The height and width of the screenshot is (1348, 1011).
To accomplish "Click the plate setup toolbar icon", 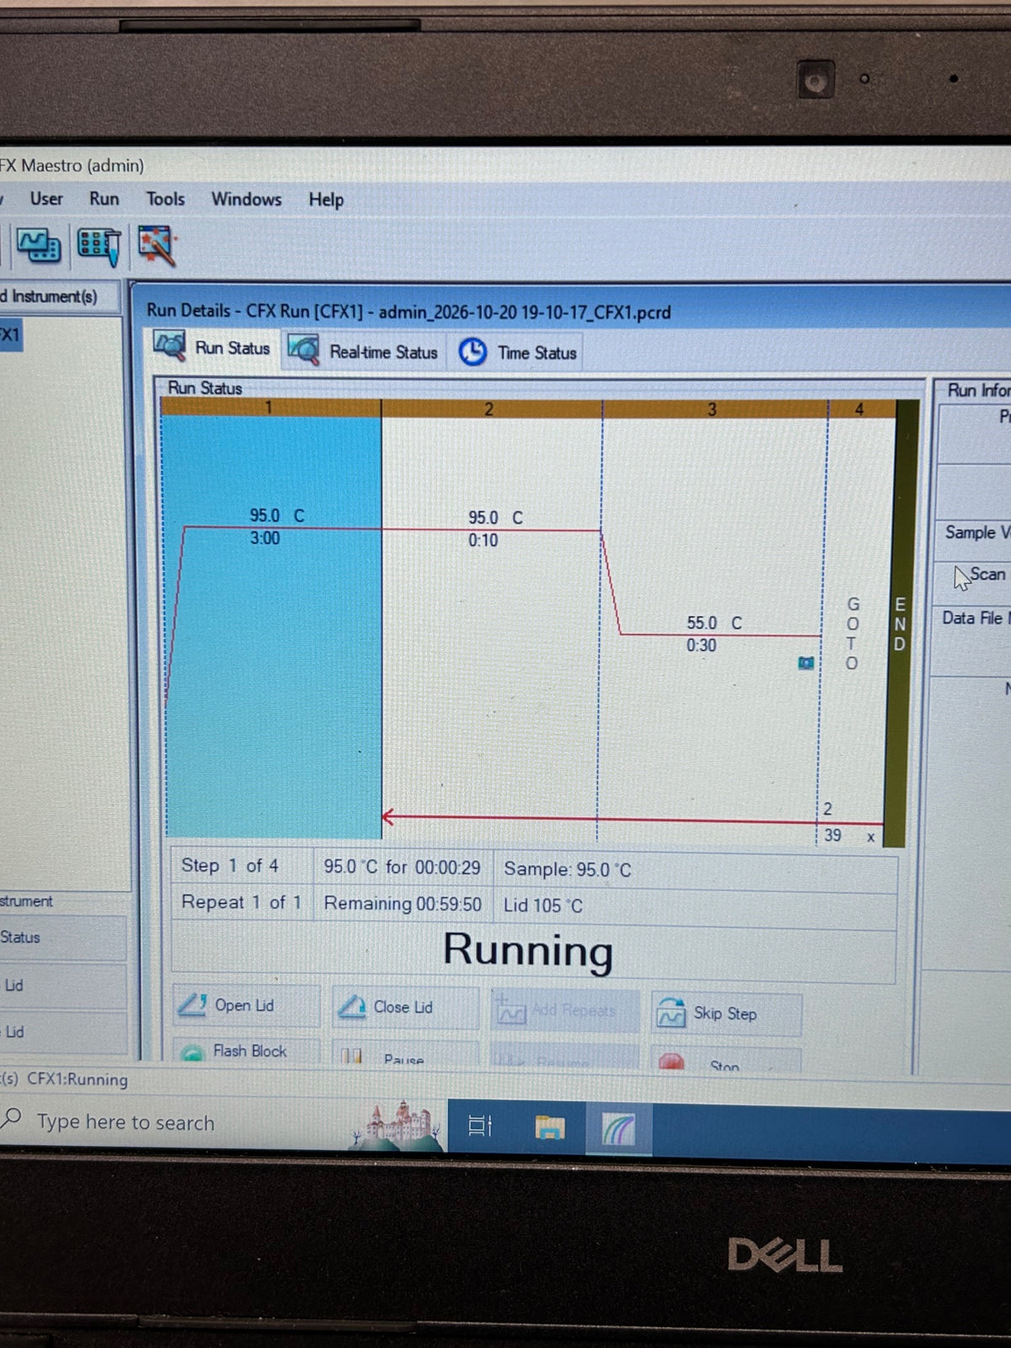I will click(99, 246).
